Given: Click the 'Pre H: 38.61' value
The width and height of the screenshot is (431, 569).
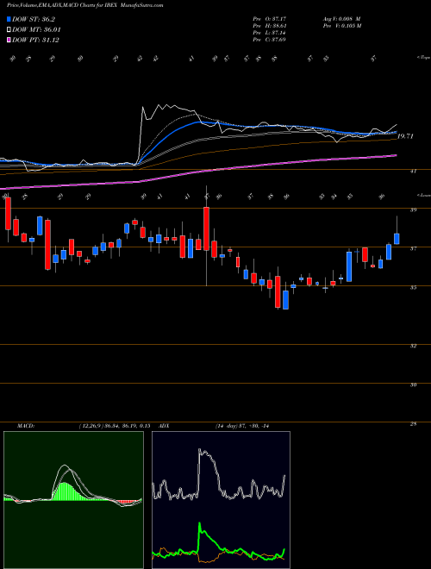Looking at the screenshot, I should 270,26.
